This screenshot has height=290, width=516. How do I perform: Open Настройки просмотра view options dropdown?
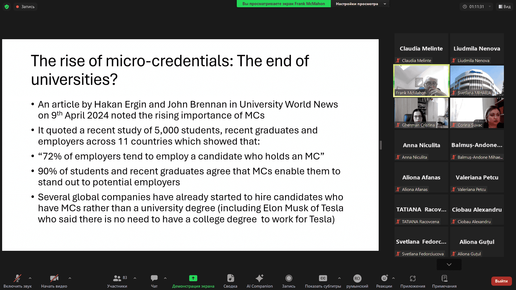pos(360,4)
